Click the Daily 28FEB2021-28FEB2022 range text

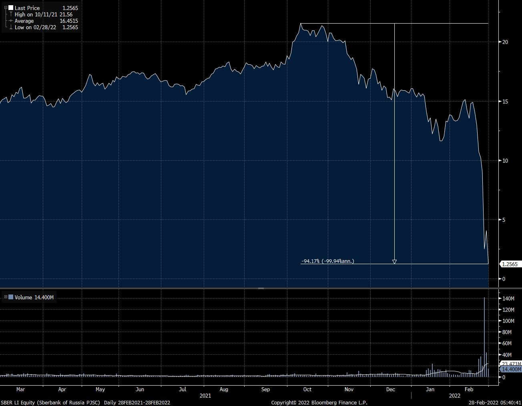pos(137,402)
